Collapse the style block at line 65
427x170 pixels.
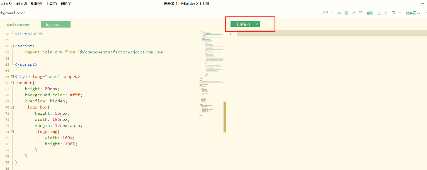point(12,77)
